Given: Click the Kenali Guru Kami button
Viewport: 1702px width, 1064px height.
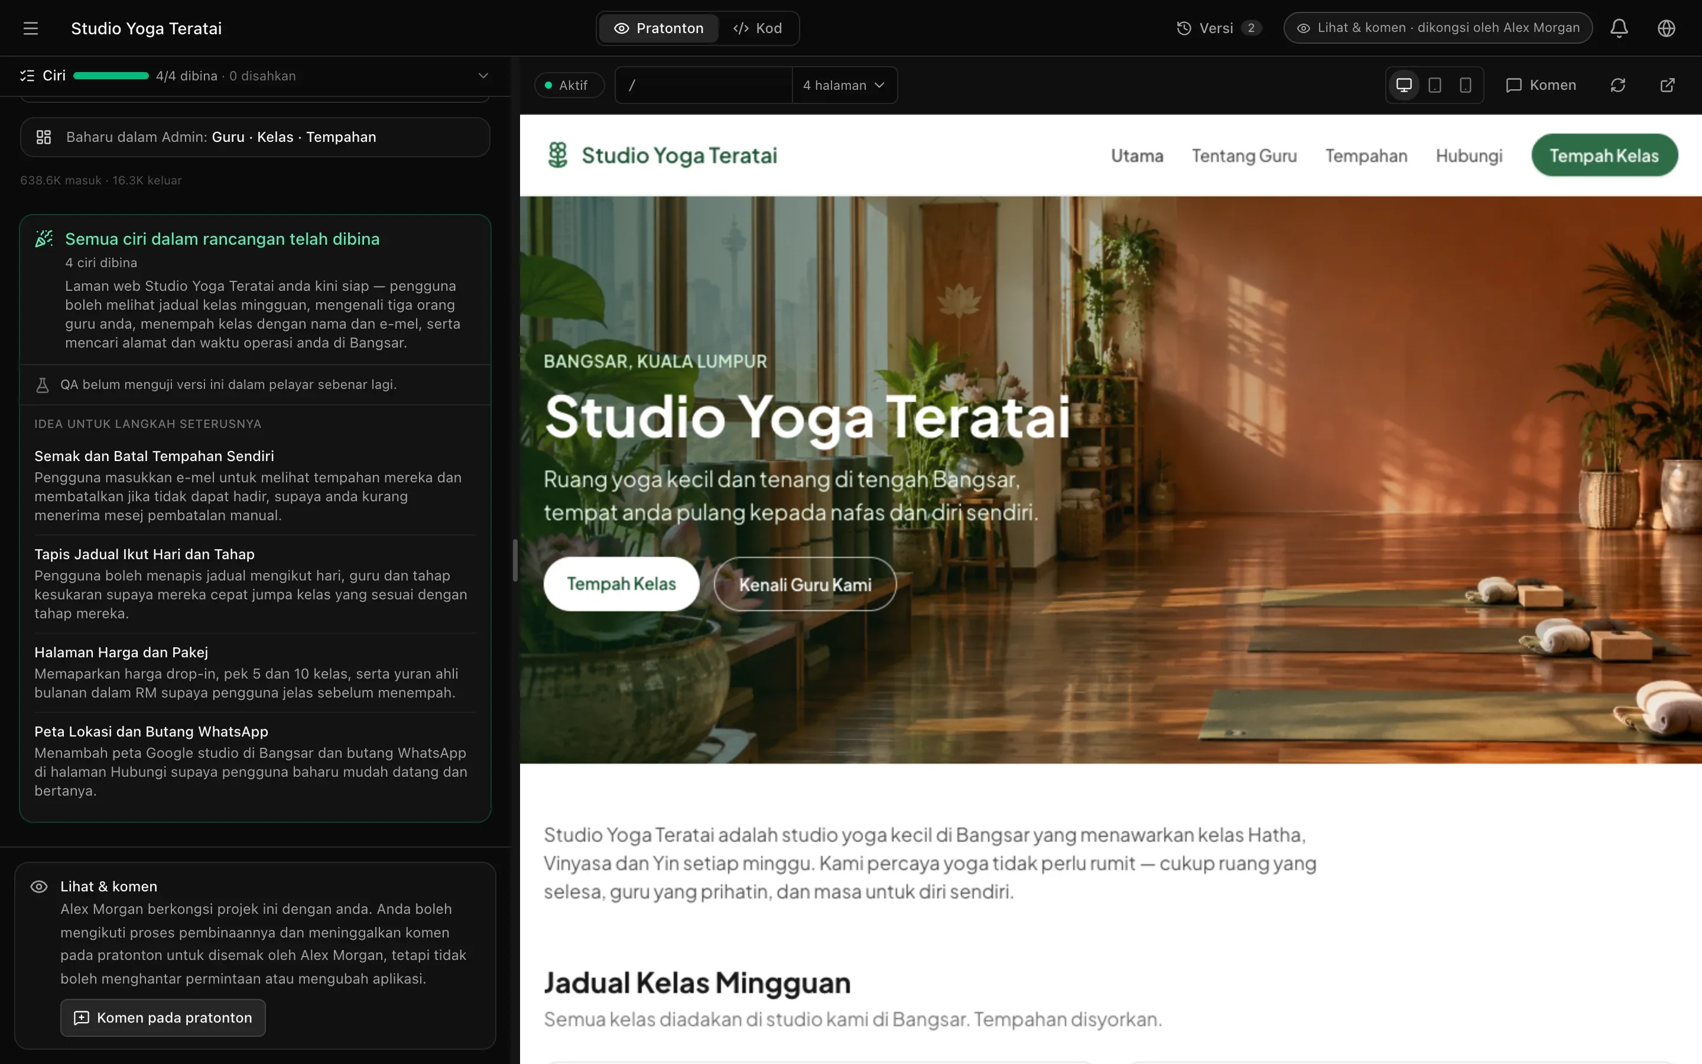Looking at the screenshot, I should click(x=804, y=584).
